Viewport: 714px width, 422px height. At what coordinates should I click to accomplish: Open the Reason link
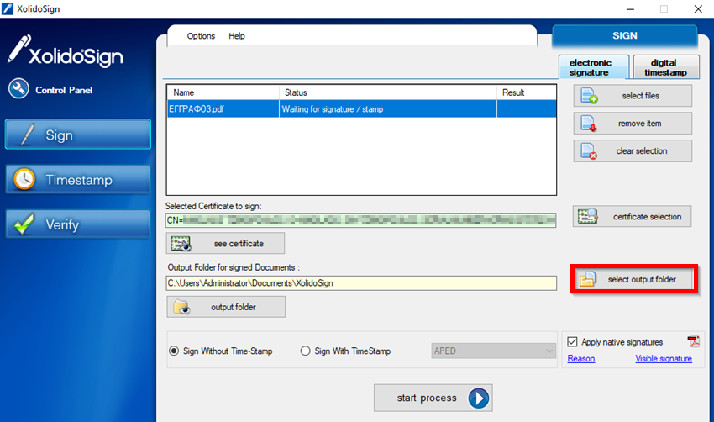pyautogui.click(x=581, y=359)
